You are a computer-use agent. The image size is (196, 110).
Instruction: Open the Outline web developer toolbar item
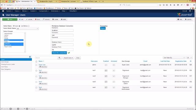pos(58,8)
